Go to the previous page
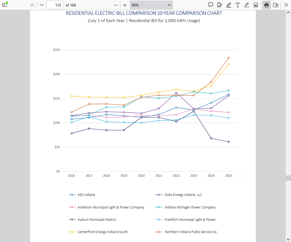The width and height of the screenshot is (291, 242). (x=32, y=5)
